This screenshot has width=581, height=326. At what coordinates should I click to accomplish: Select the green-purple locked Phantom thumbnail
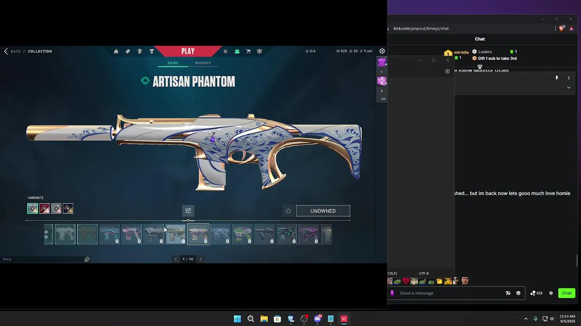coord(242,234)
